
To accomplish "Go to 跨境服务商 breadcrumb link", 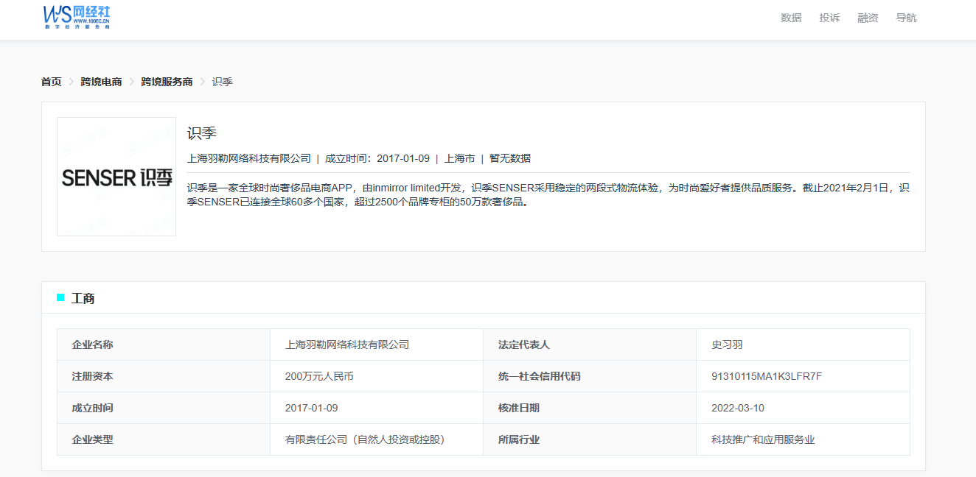I will tap(167, 82).
